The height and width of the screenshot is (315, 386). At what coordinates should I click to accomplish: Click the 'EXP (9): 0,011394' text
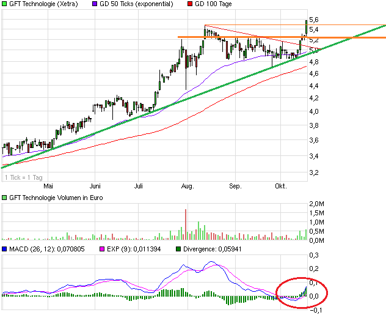pyautogui.click(x=134, y=249)
